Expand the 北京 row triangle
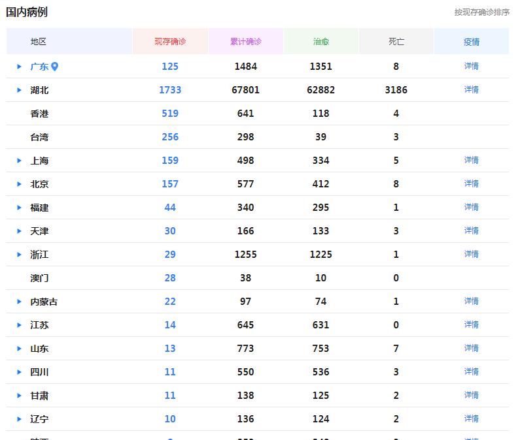The height and width of the screenshot is (440, 520). click(20, 184)
